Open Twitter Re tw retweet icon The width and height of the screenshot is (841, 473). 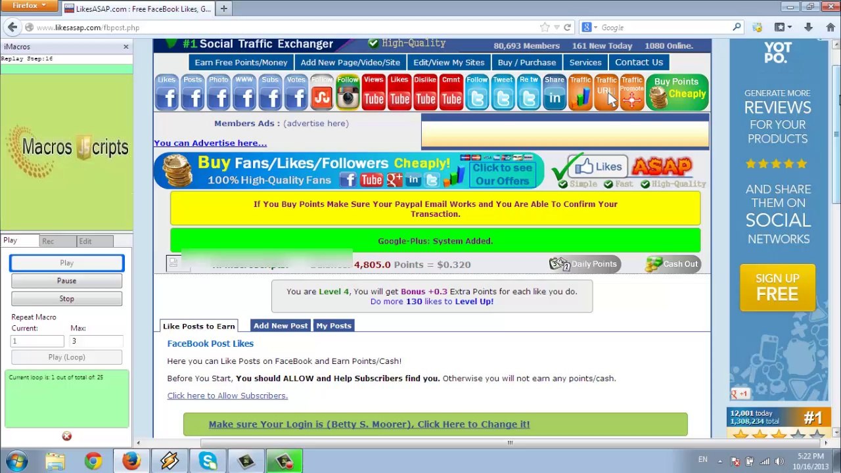(528, 92)
